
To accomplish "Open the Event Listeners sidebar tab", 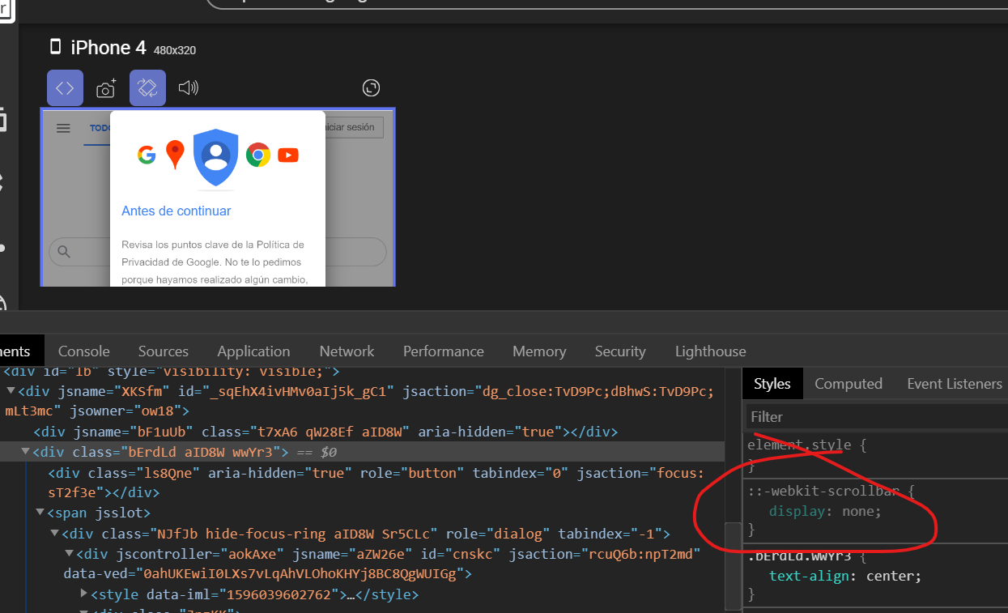I will 955,384.
